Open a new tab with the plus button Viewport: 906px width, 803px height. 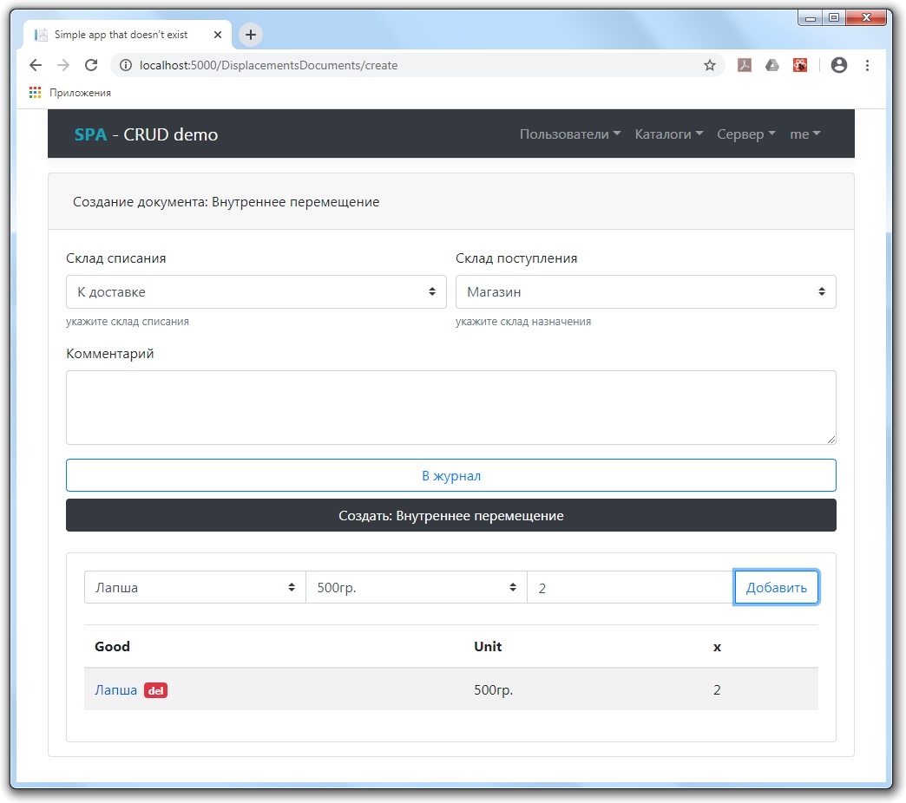[x=250, y=35]
